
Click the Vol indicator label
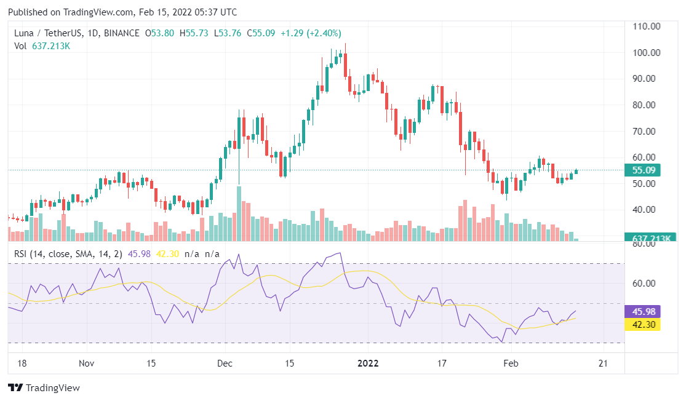point(21,46)
